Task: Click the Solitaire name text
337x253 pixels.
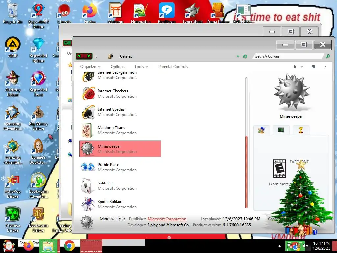Action: [105, 183]
